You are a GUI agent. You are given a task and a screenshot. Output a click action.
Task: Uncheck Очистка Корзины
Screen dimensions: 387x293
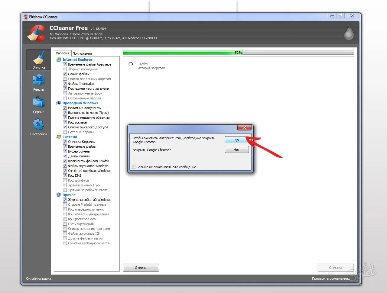tap(65, 142)
